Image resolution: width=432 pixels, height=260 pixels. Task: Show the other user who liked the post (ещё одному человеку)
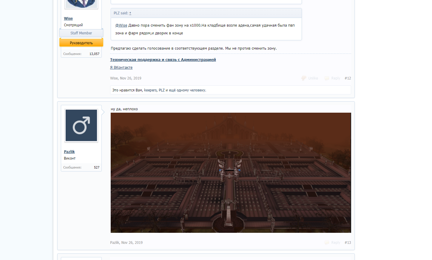[187, 90]
